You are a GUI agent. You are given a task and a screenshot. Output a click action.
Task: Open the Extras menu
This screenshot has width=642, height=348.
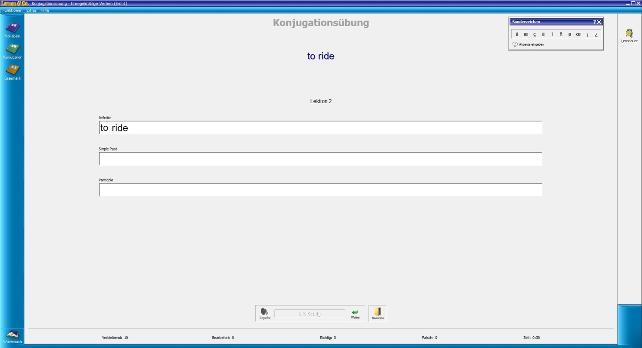[31, 10]
